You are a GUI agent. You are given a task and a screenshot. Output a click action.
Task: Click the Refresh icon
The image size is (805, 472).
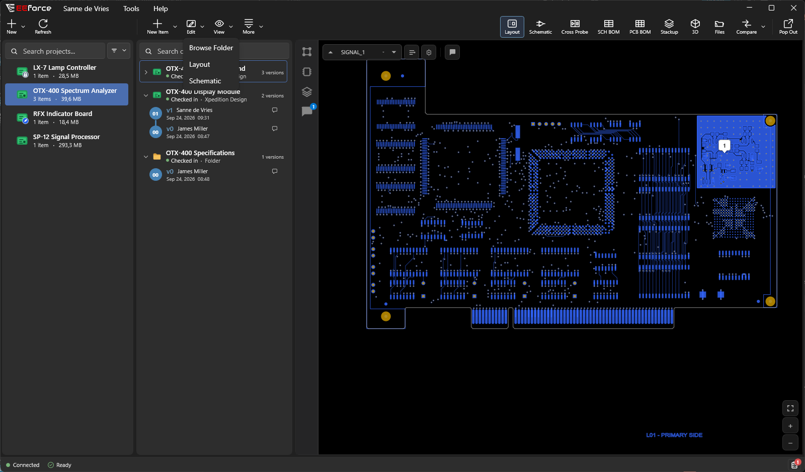[43, 27]
